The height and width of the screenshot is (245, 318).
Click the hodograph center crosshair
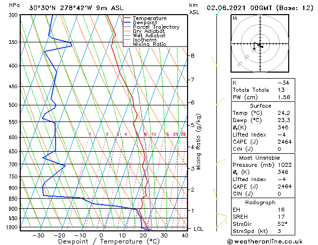tap(260, 44)
